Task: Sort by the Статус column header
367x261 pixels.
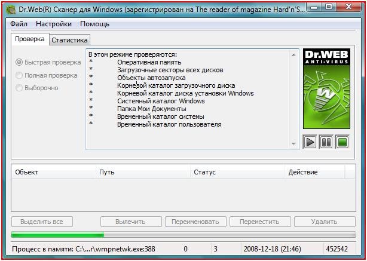Action: 237,172
